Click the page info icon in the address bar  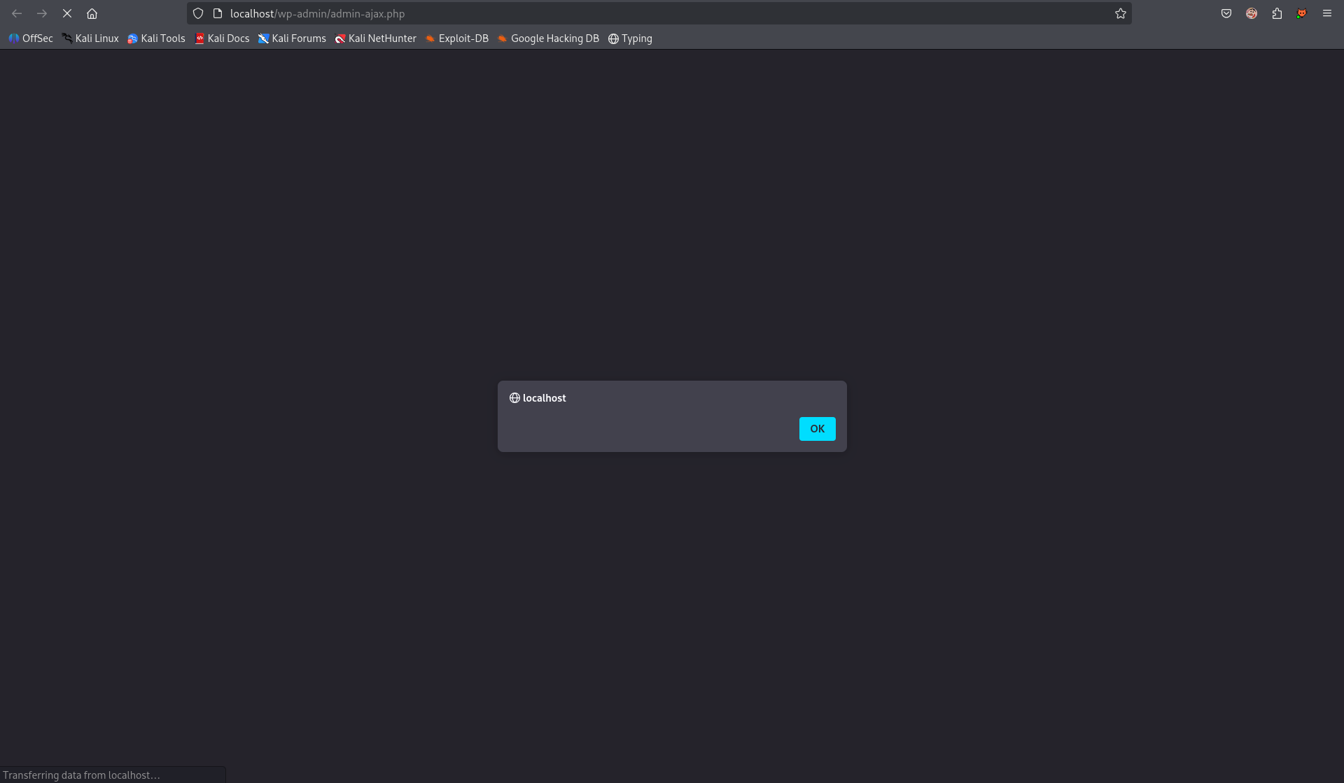click(218, 13)
